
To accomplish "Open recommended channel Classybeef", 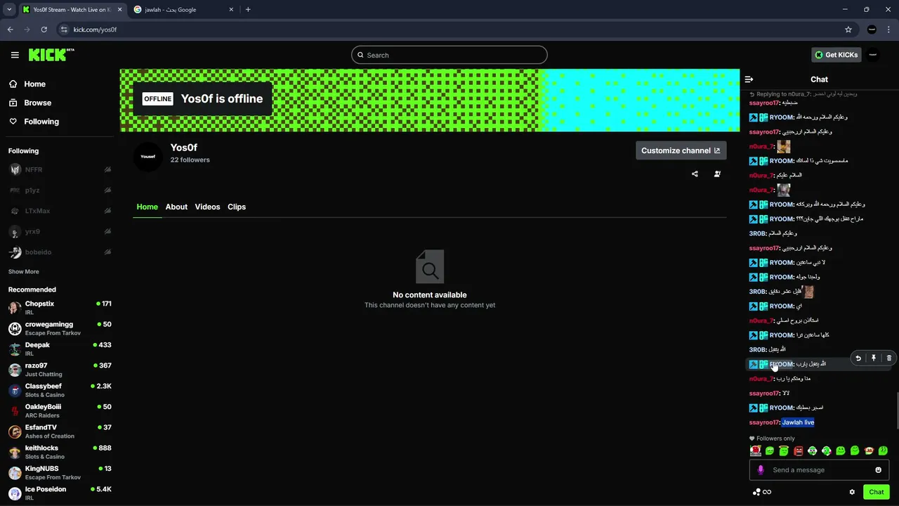I will coord(60,390).
